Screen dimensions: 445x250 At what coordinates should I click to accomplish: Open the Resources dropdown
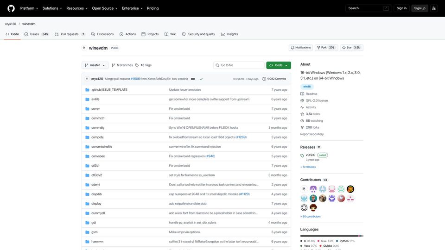tap(77, 8)
